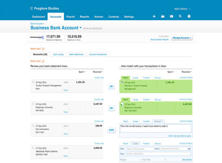
Task: Open Find & Match for City Limousines transaction
Action: point(186,121)
